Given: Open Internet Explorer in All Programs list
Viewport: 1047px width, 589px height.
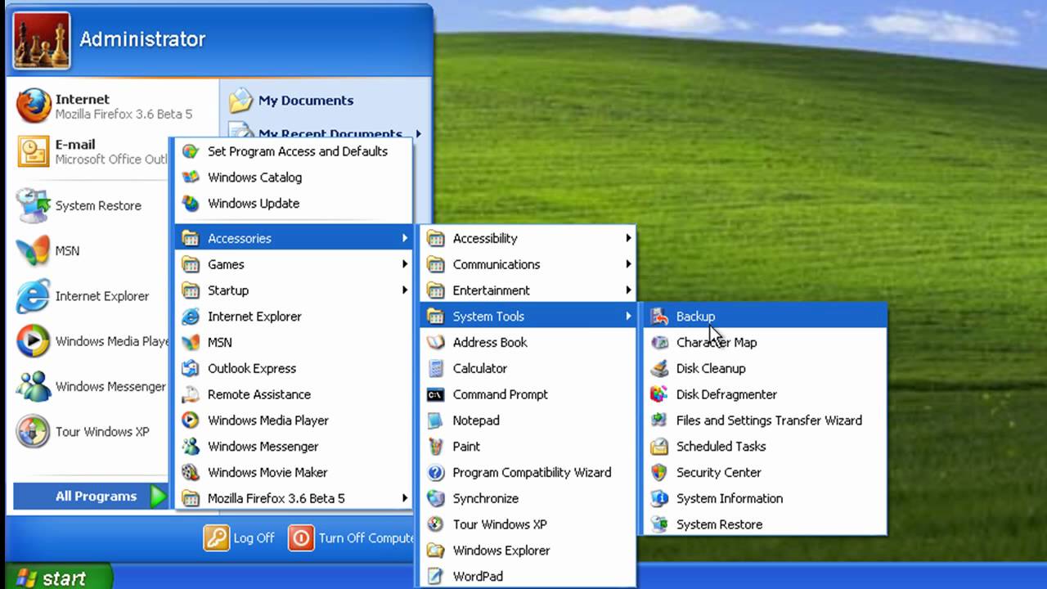Looking at the screenshot, I should [294, 316].
